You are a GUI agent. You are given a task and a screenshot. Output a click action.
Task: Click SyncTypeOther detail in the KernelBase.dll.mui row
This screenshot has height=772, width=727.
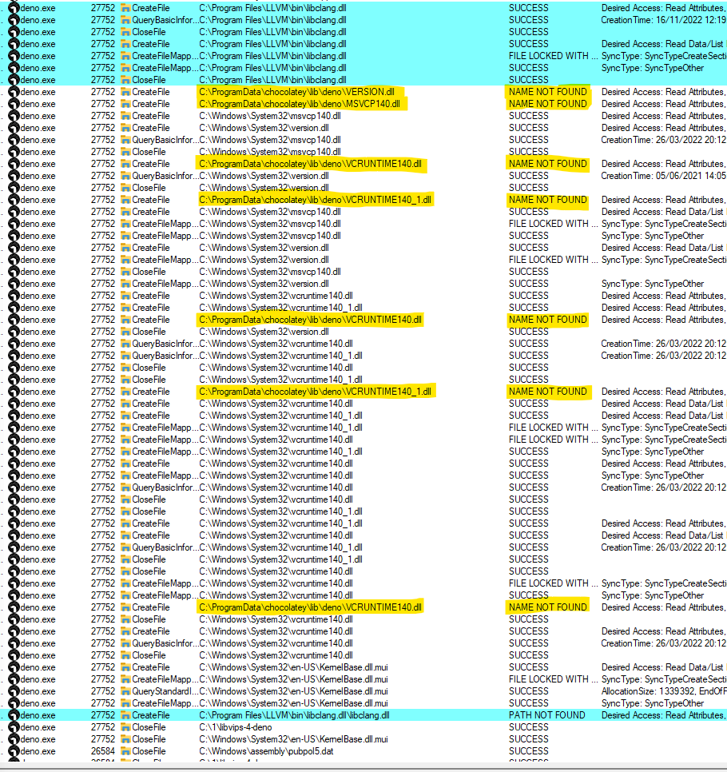pyautogui.click(x=652, y=703)
